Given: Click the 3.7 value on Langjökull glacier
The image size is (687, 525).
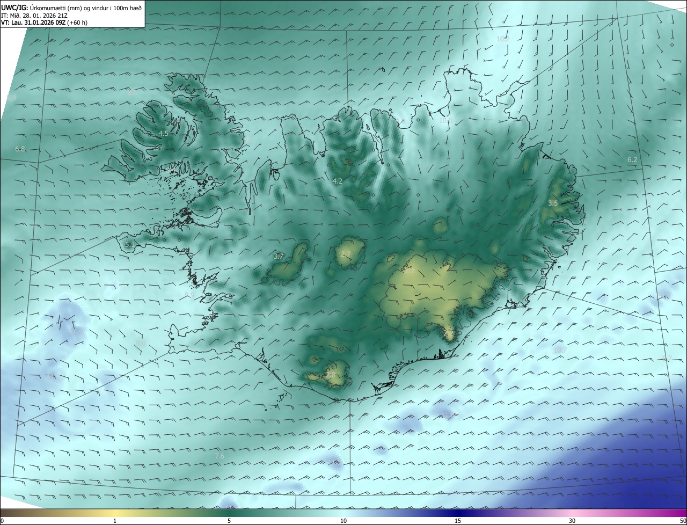Looking at the screenshot, I should [278, 257].
